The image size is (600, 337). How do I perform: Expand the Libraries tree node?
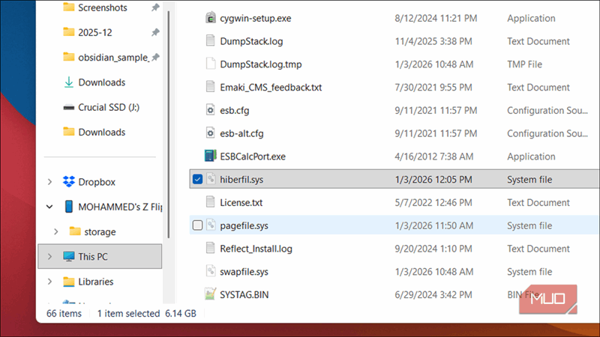(49, 282)
